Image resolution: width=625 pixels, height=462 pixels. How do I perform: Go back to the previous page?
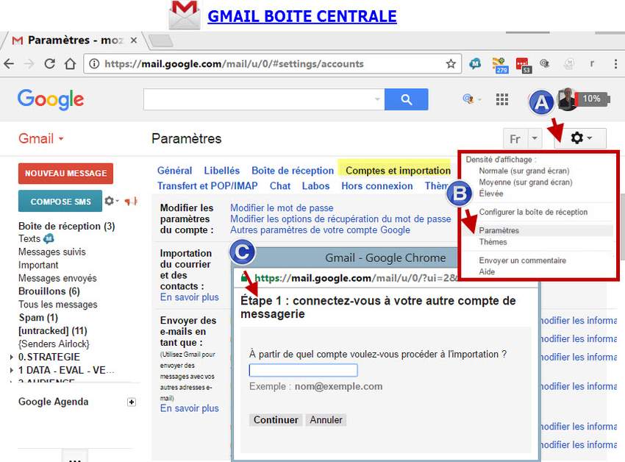pyautogui.click(x=9, y=64)
